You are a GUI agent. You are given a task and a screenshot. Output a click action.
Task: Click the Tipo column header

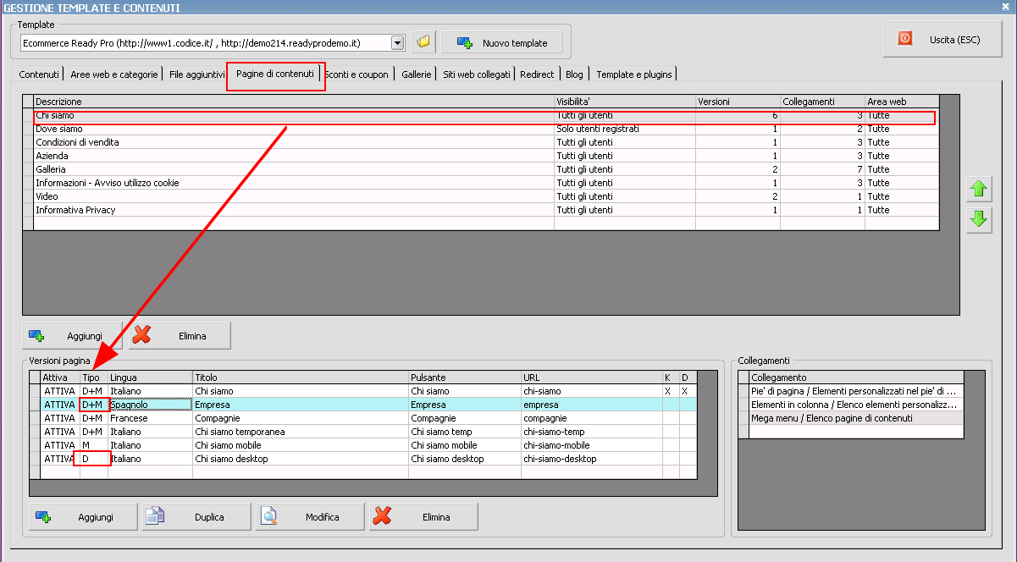point(94,377)
